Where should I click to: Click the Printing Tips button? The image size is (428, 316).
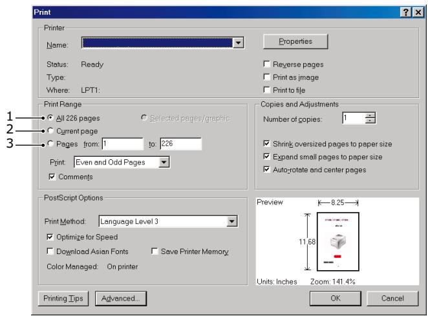[x=63, y=299]
